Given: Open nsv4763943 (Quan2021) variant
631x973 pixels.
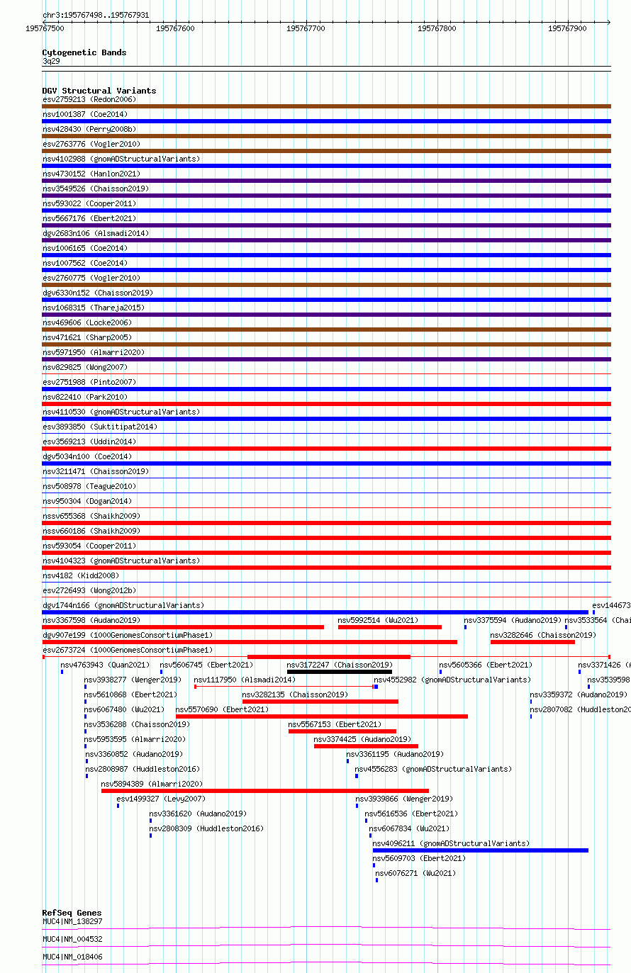Looking at the screenshot, I should 106,665.
